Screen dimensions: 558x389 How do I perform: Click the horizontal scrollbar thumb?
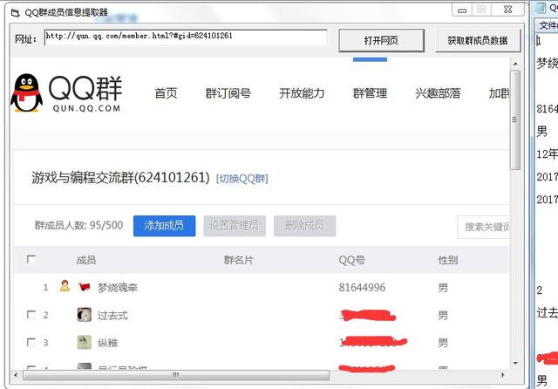pyautogui.click(x=176, y=375)
